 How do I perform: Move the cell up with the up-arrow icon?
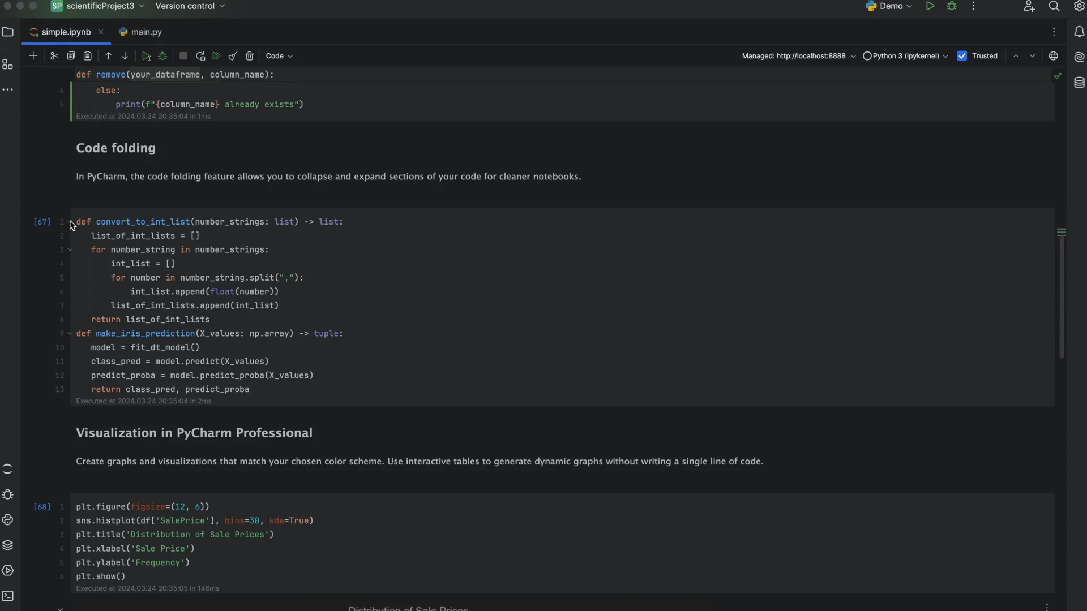coord(109,56)
